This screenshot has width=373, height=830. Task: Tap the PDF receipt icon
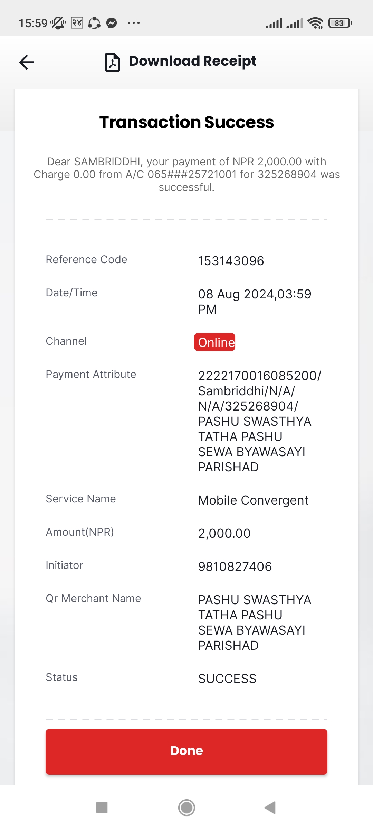coord(112,62)
